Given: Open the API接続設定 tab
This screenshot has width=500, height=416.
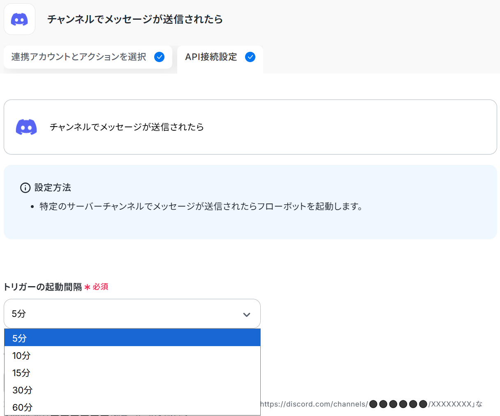Looking at the screenshot, I should pyautogui.click(x=211, y=57).
